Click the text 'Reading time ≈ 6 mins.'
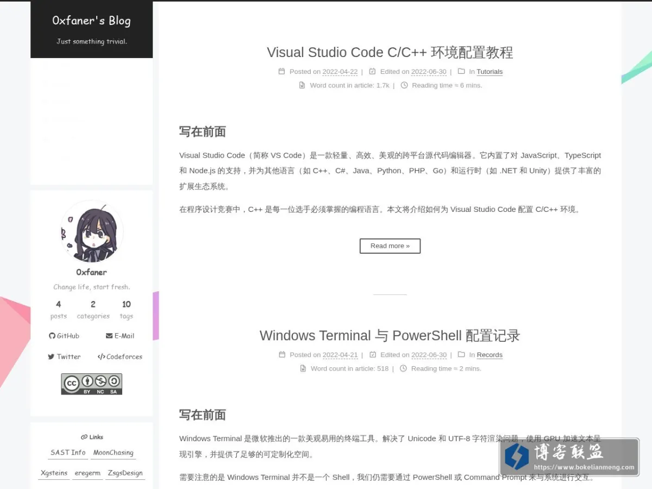Screen dimensions: 652x489 coord(447,85)
